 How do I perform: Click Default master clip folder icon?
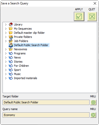click(11, 33)
